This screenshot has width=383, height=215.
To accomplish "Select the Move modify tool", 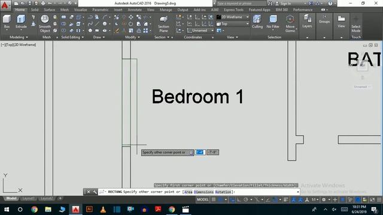I will pyautogui.click(x=131, y=17).
